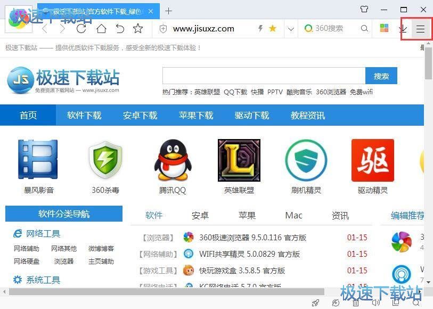The height and width of the screenshot is (309, 433).
Task: Switch to the 资讯 list tab
Action: tap(340, 215)
